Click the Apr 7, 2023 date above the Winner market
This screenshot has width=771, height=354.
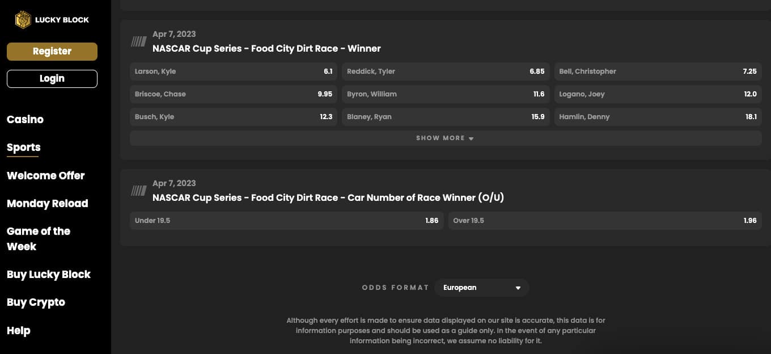click(x=174, y=34)
